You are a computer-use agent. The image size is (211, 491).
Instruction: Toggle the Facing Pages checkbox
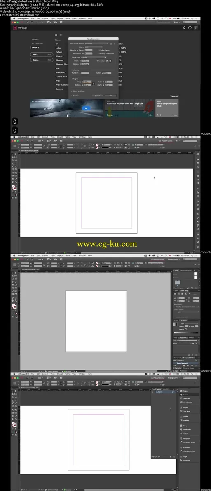pos(98,50)
